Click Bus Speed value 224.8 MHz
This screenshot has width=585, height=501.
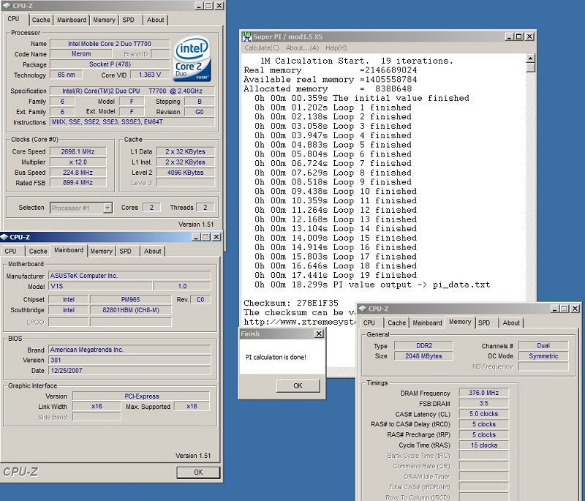tap(78, 173)
